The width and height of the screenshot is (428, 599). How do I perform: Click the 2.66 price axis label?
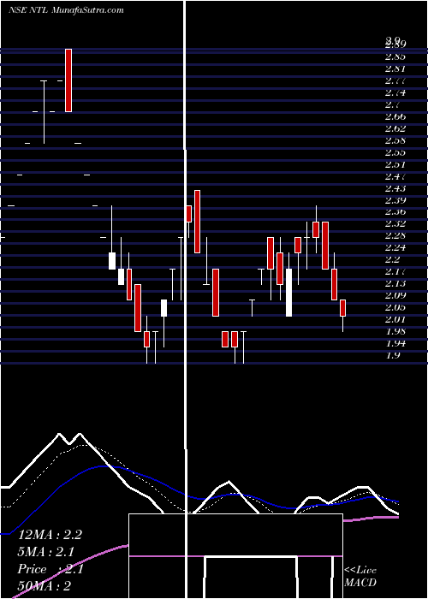tap(395, 116)
